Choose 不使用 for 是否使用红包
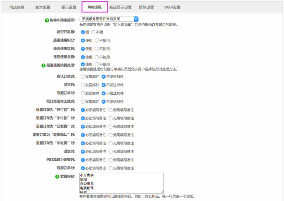This screenshot has width=284, height=201. (97, 49)
